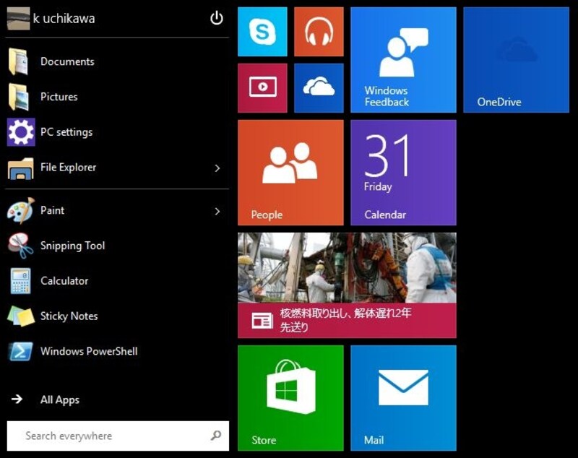The height and width of the screenshot is (458, 578).
Task: Open the People tile
Action: tap(290, 173)
